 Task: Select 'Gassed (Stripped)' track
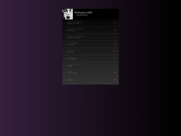90,65
